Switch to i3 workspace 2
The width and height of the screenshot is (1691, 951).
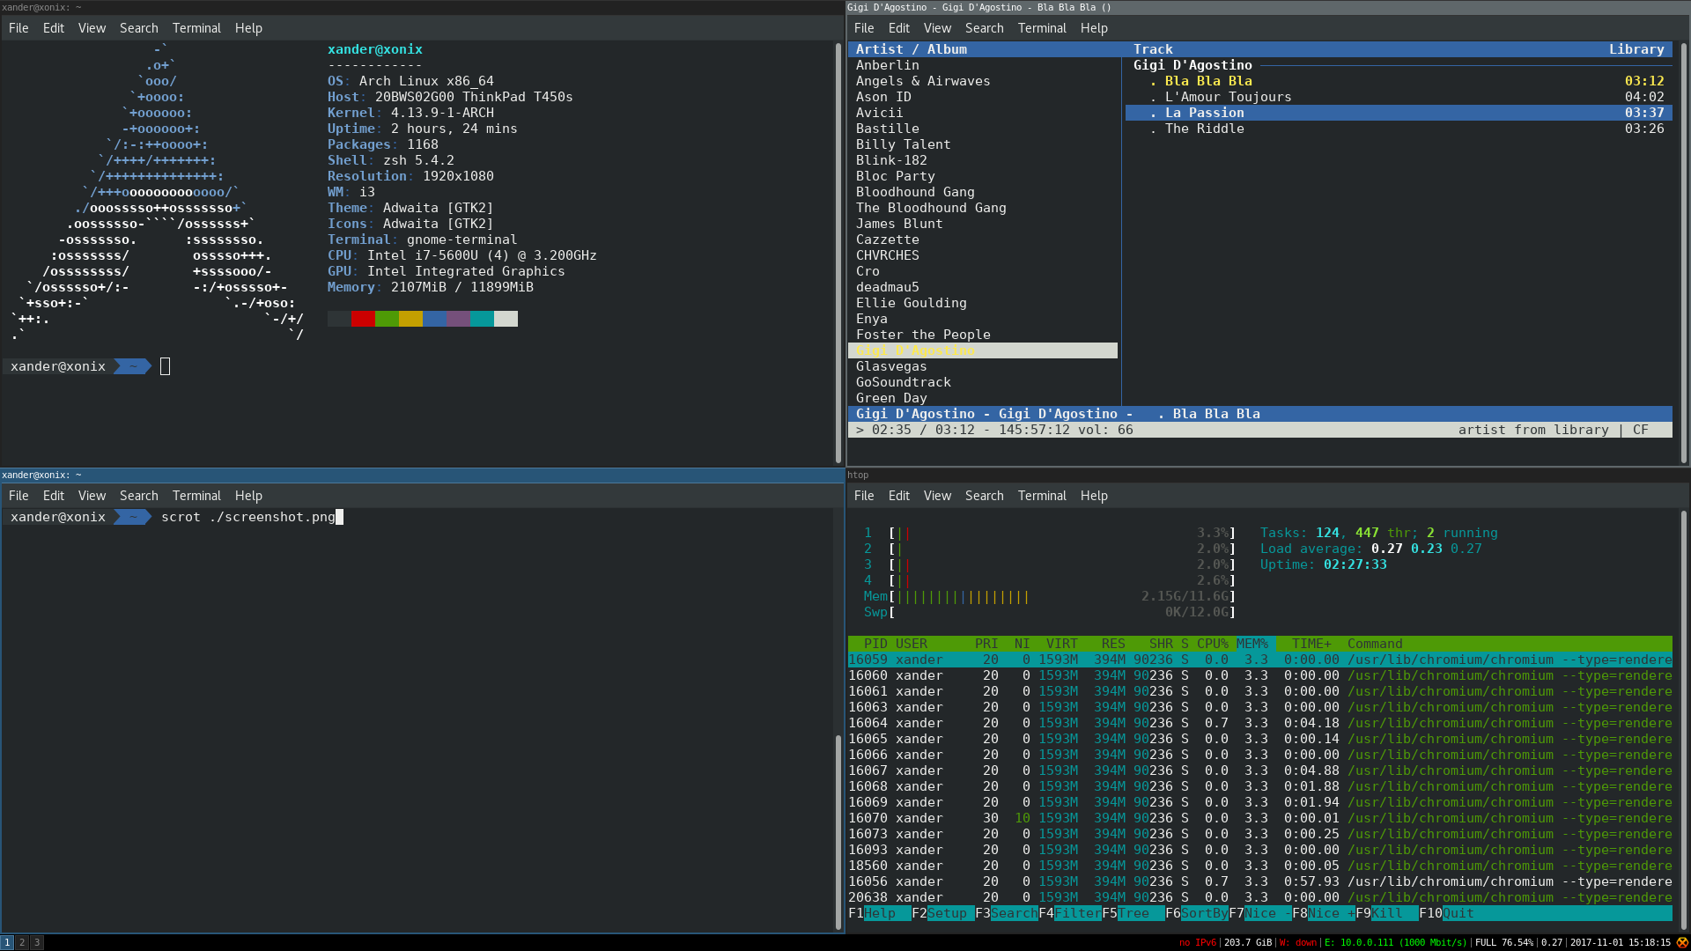tap(22, 942)
